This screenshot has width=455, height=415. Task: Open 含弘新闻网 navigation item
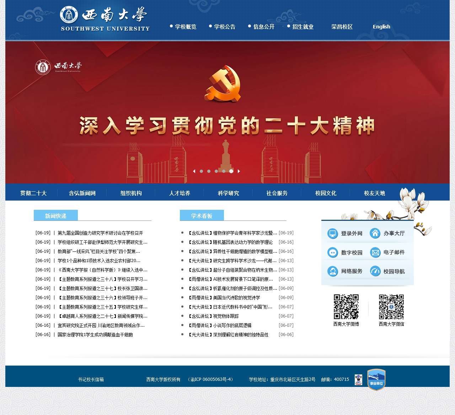(82, 193)
